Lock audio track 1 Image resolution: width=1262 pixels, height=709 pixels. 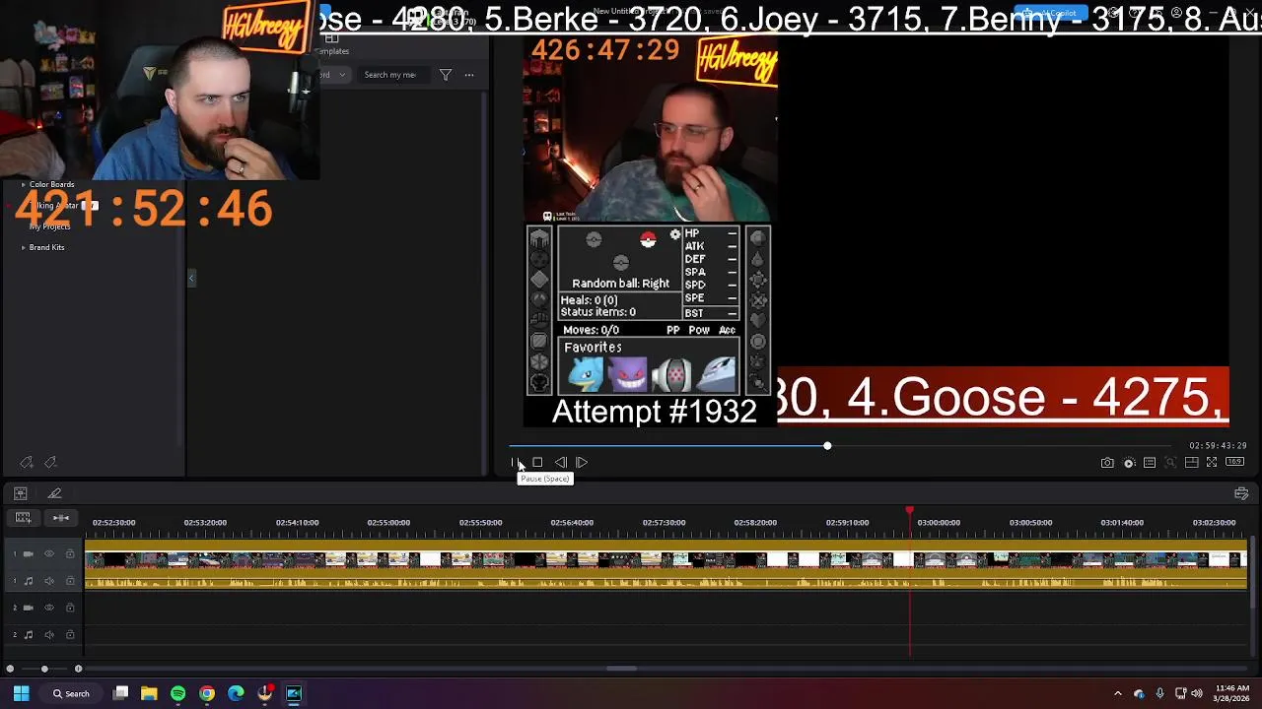pos(70,581)
